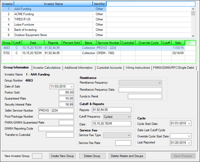
Task: Open the Custodial Accounts tab
Action: tap(109, 68)
